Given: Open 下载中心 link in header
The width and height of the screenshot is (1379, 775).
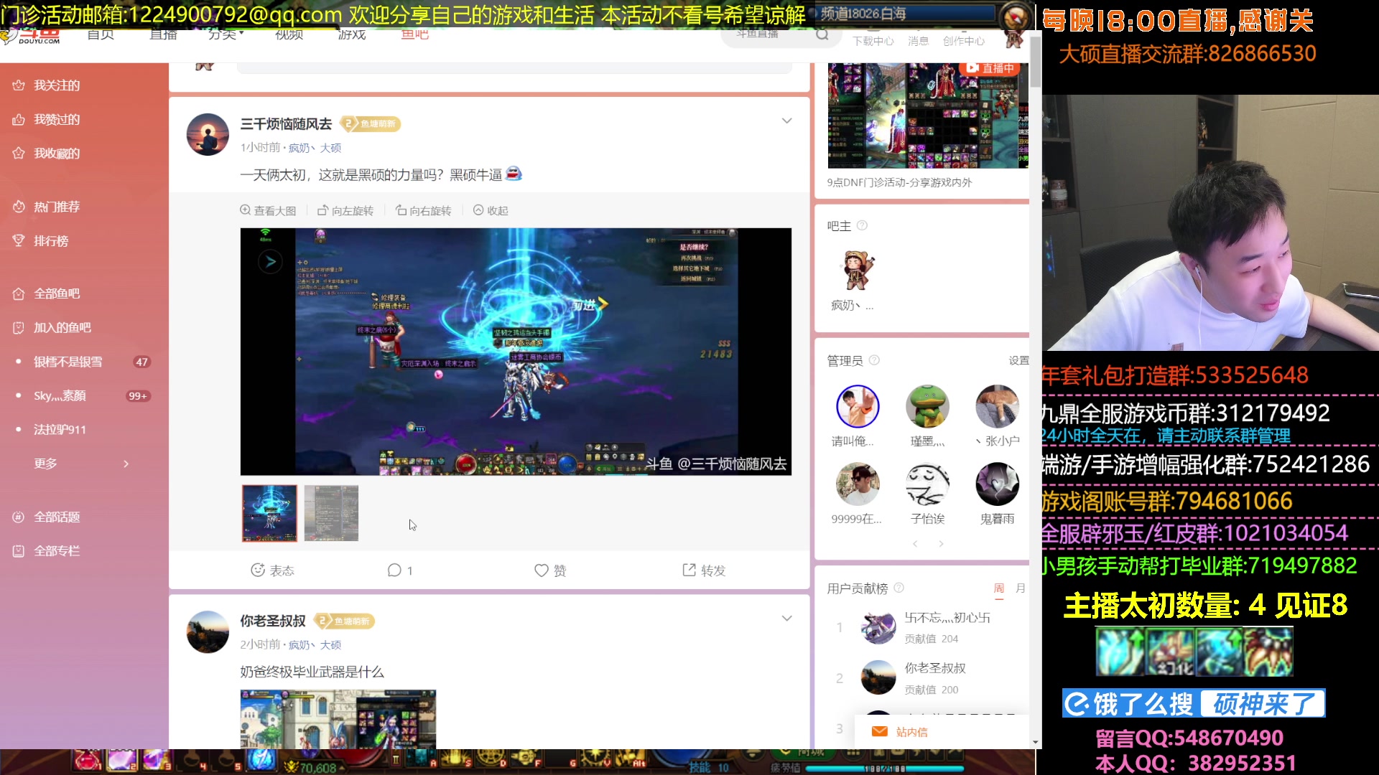Looking at the screenshot, I should click(873, 41).
